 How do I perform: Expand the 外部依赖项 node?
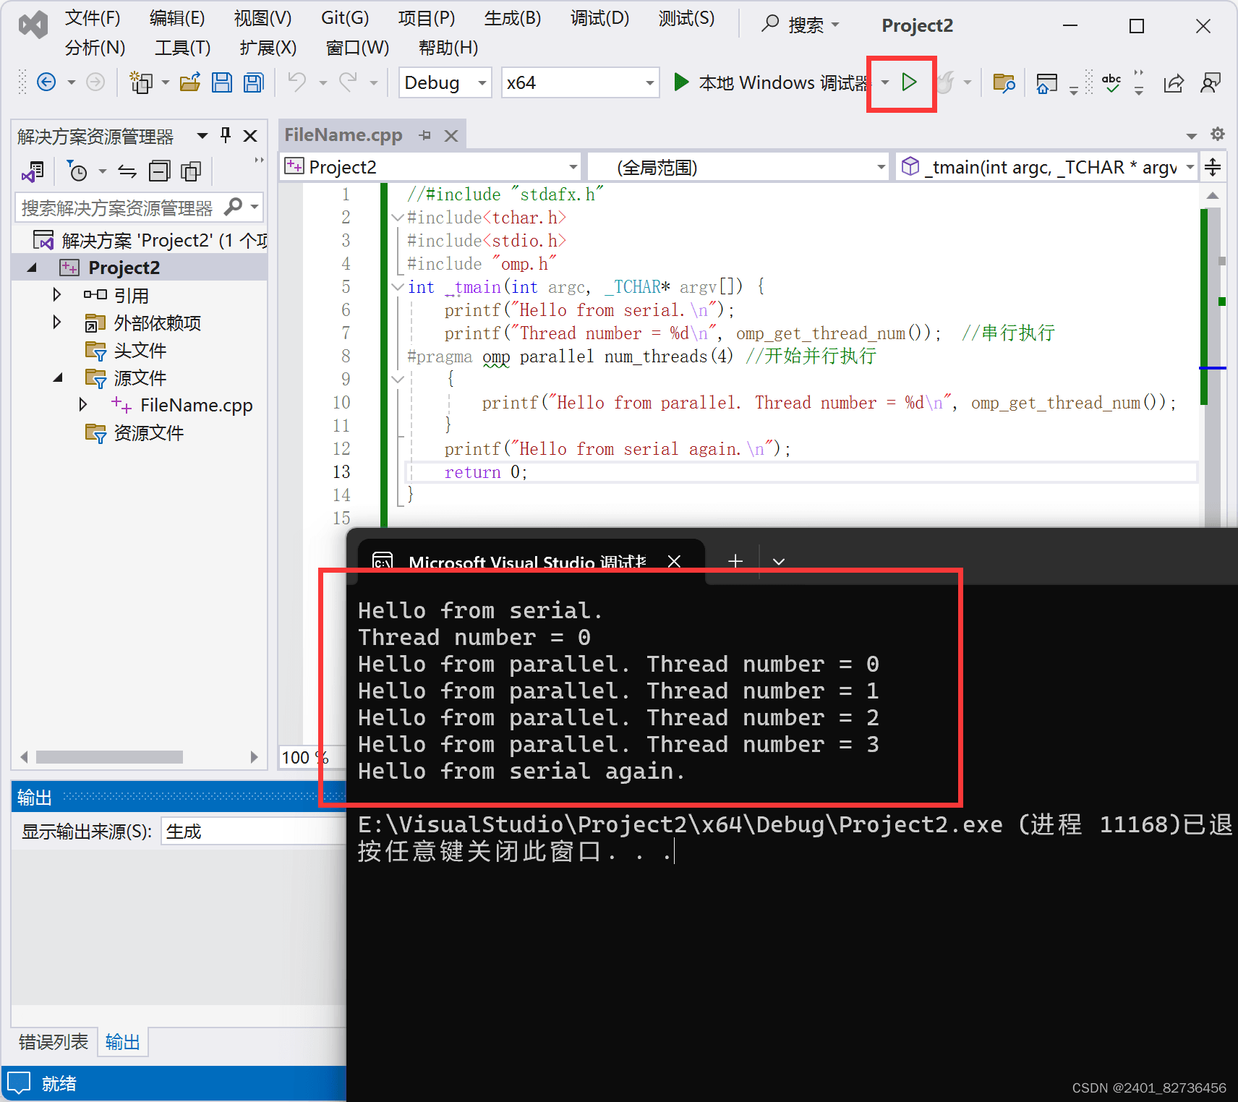click(57, 323)
